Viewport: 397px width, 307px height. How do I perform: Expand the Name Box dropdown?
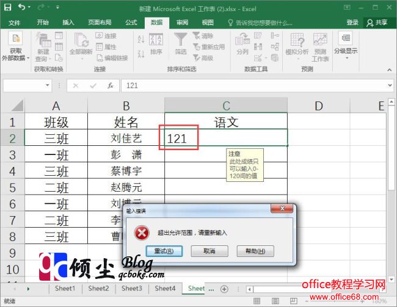click(x=48, y=85)
